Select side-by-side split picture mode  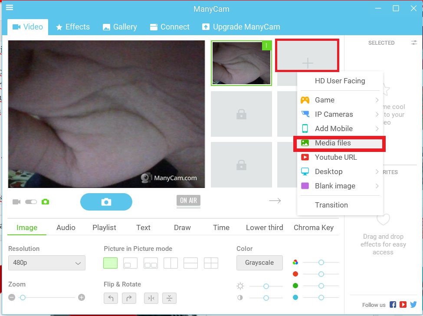(171, 263)
